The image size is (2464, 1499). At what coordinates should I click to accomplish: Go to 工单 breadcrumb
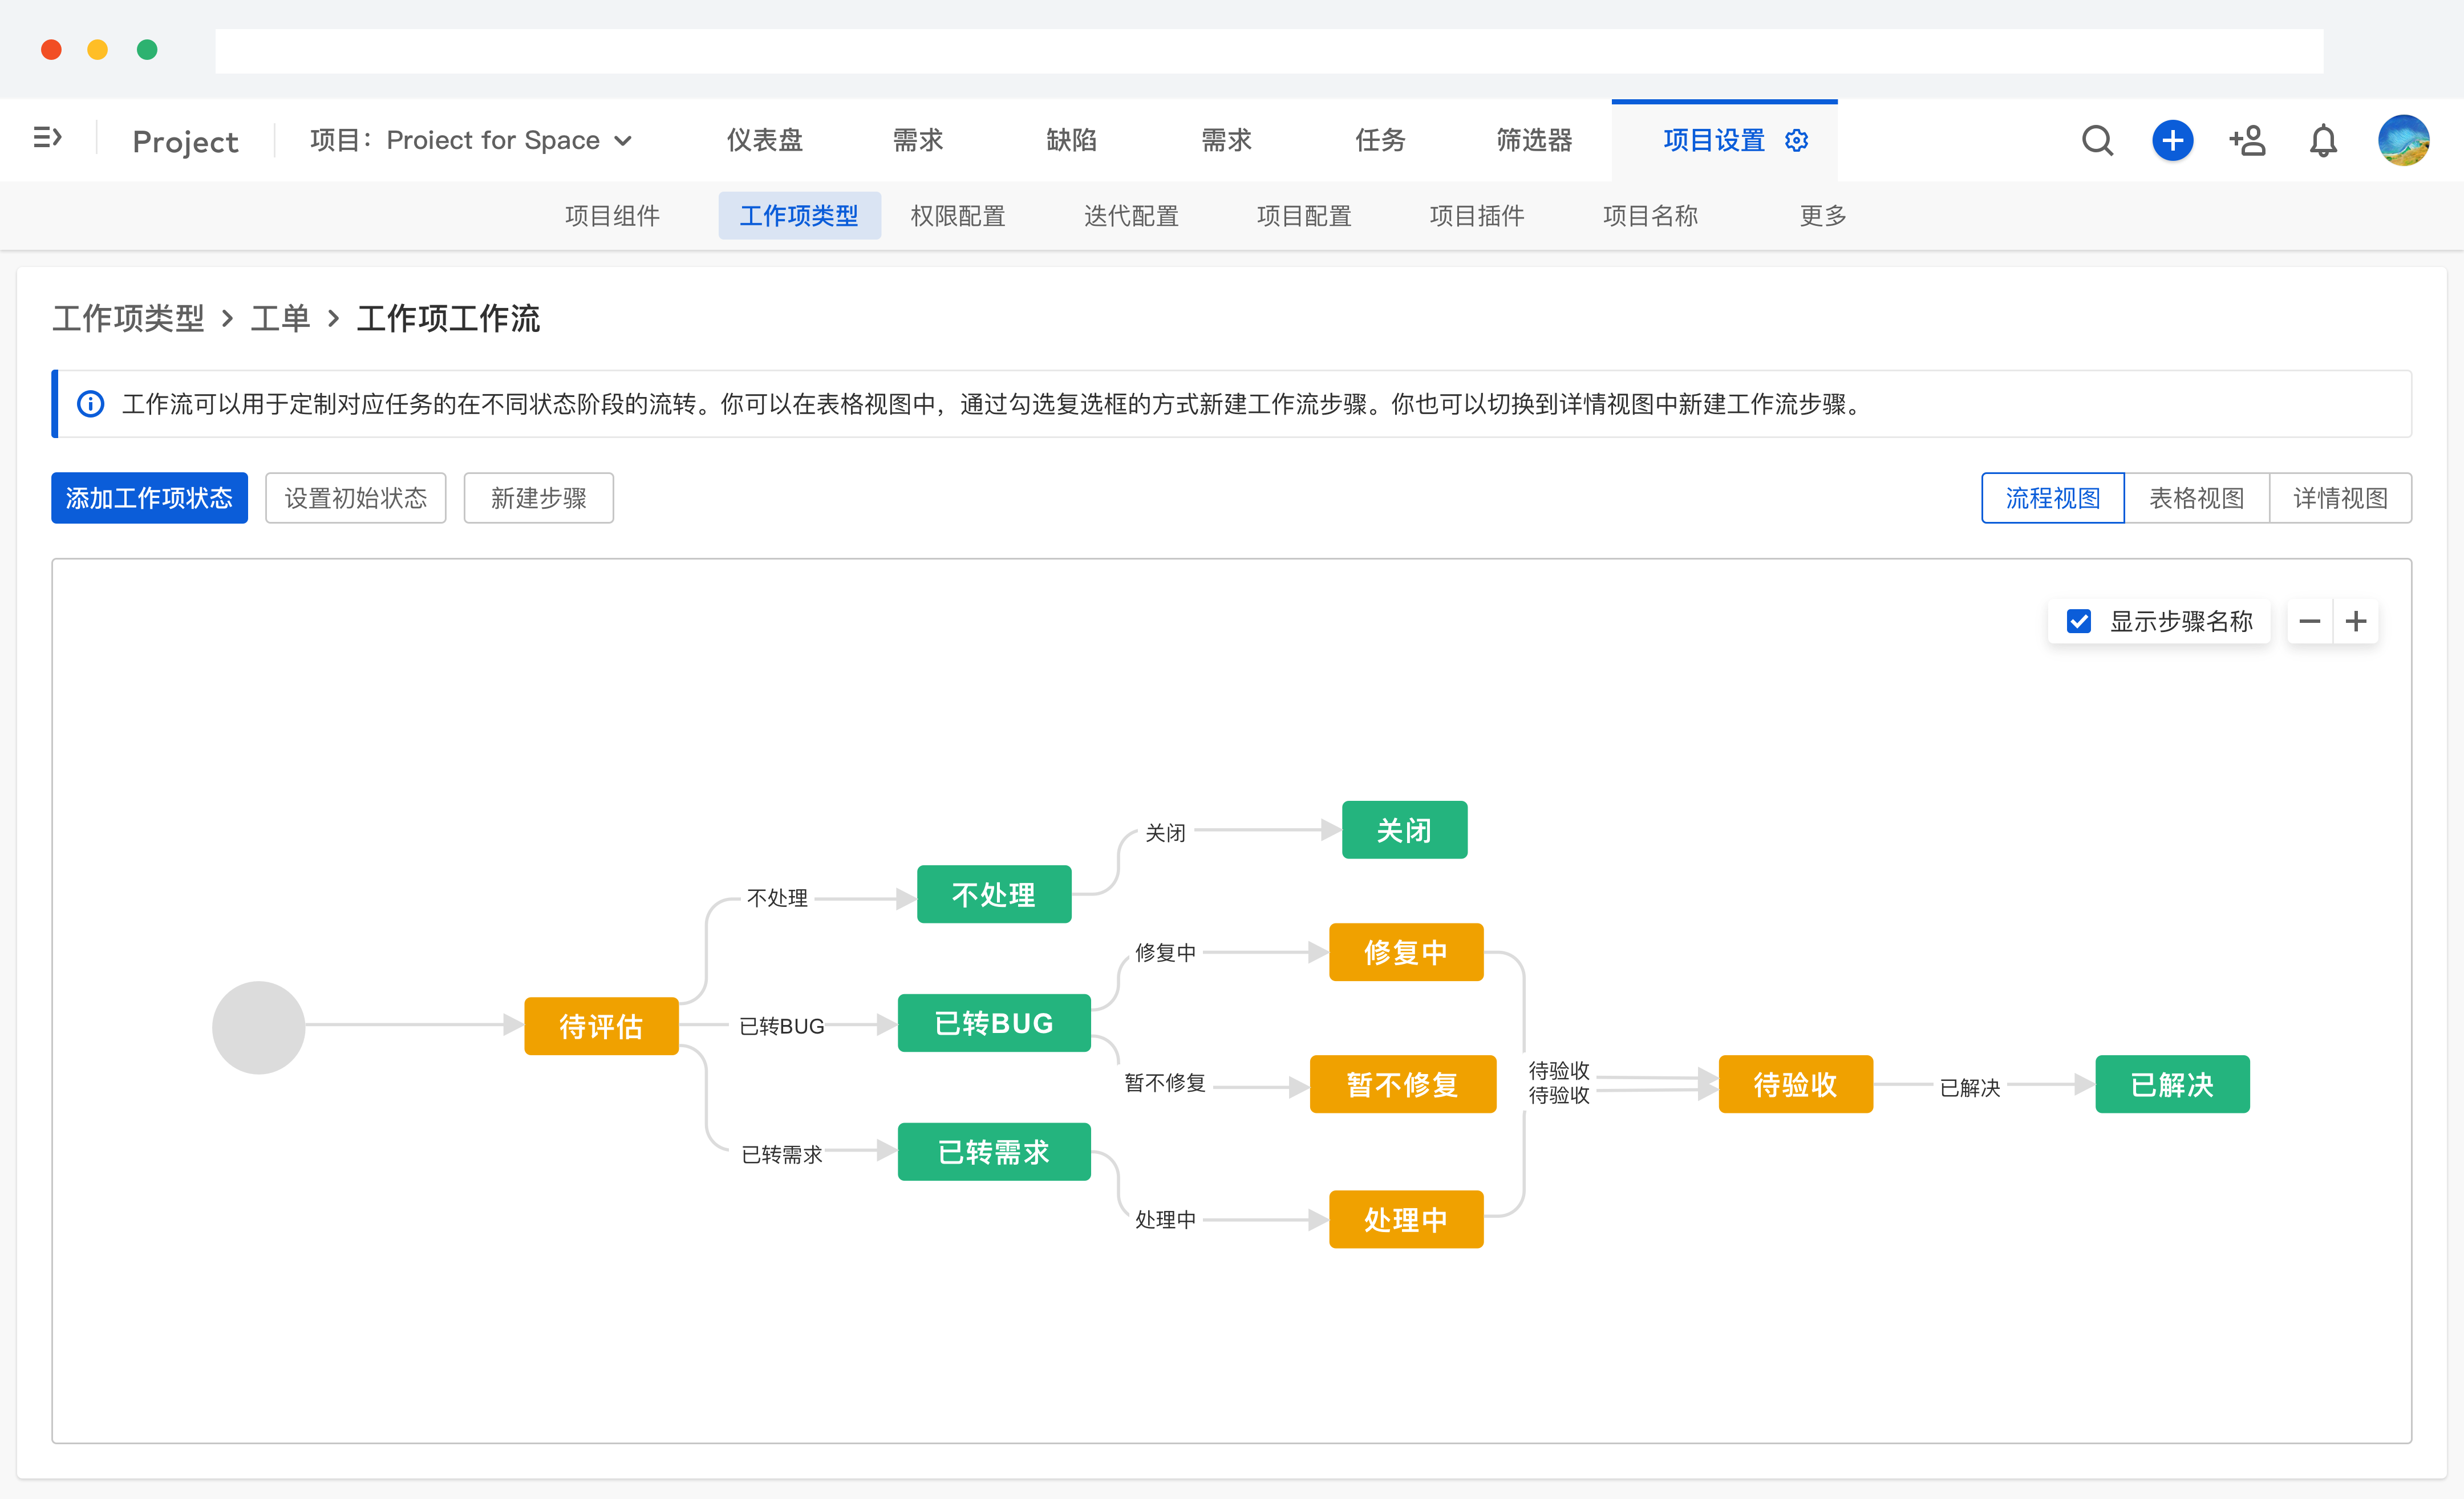coord(280,318)
